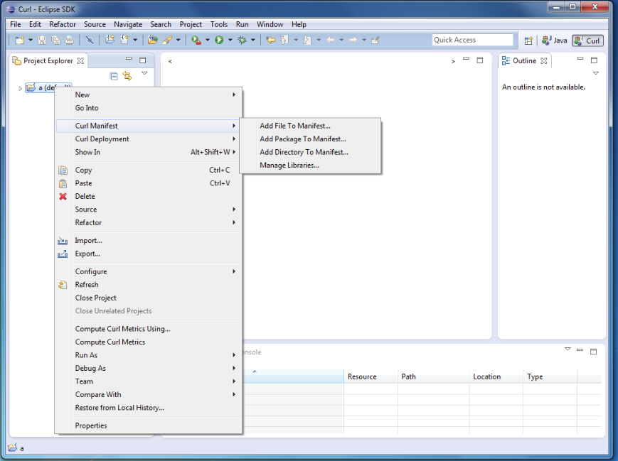Switch to the Java perspective
The height and width of the screenshot is (461, 618).
coord(555,40)
